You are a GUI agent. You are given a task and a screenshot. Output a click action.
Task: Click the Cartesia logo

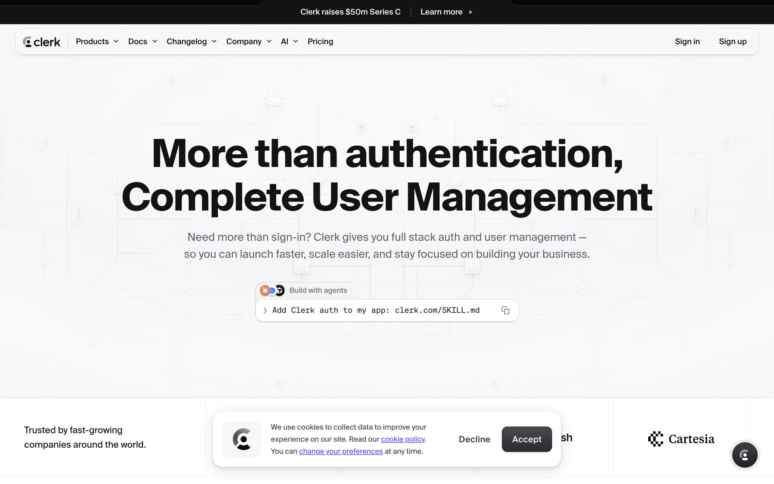coord(681,439)
